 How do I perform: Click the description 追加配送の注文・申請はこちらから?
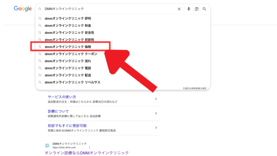point(70,102)
